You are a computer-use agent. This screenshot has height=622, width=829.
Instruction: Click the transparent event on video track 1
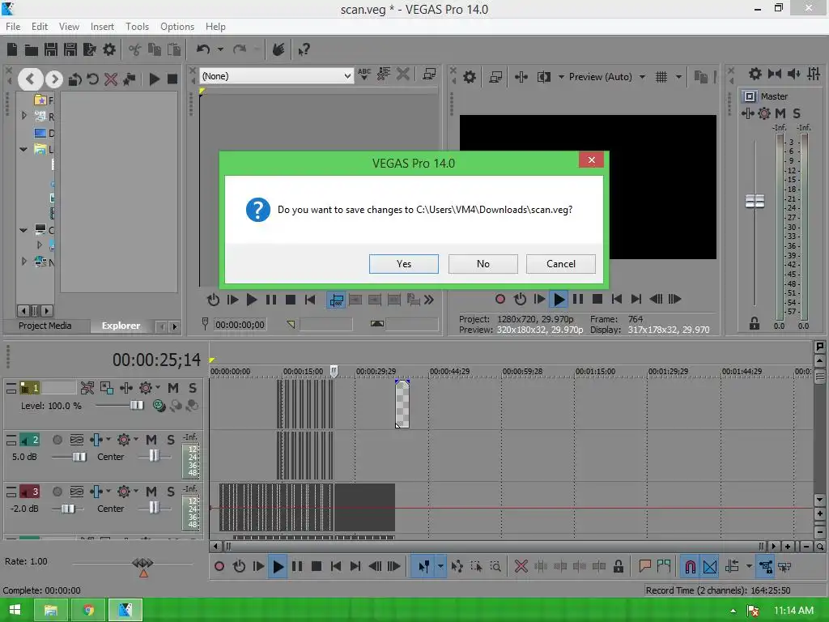click(402, 404)
